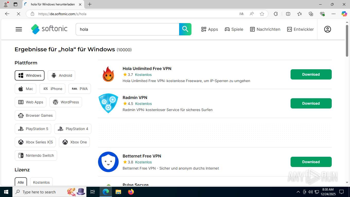This screenshot has width=350, height=197.
Task: Launch Firefox from the taskbar
Action: (x=131, y=192)
